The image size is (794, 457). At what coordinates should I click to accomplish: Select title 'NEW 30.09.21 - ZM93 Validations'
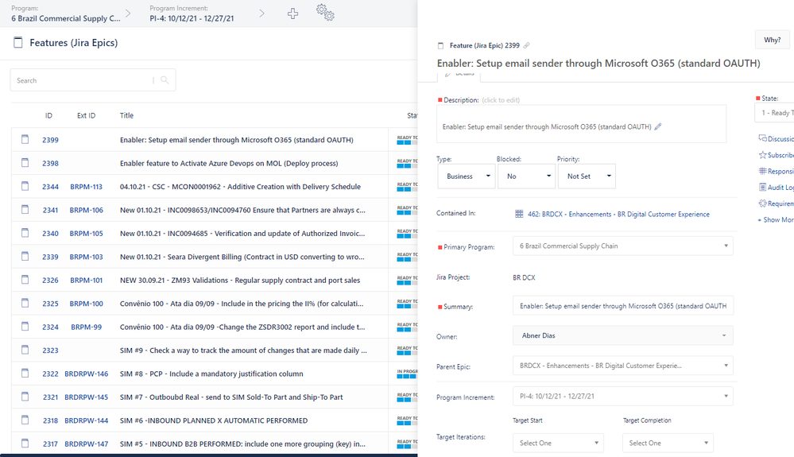[x=240, y=281]
